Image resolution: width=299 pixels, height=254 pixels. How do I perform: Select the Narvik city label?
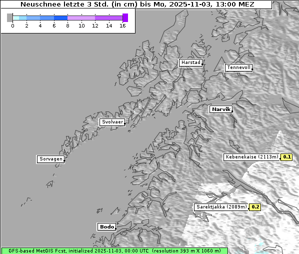221,109
